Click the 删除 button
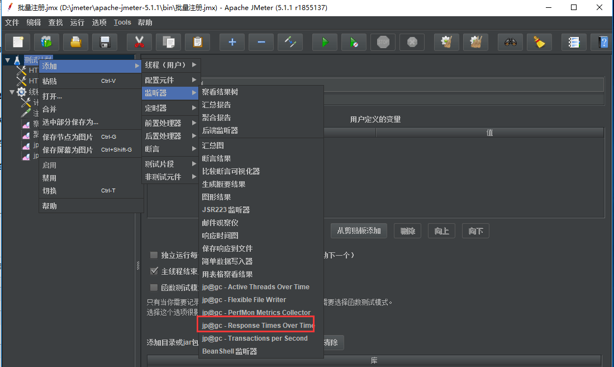This screenshot has width=614, height=367. [x=408, y=231]
